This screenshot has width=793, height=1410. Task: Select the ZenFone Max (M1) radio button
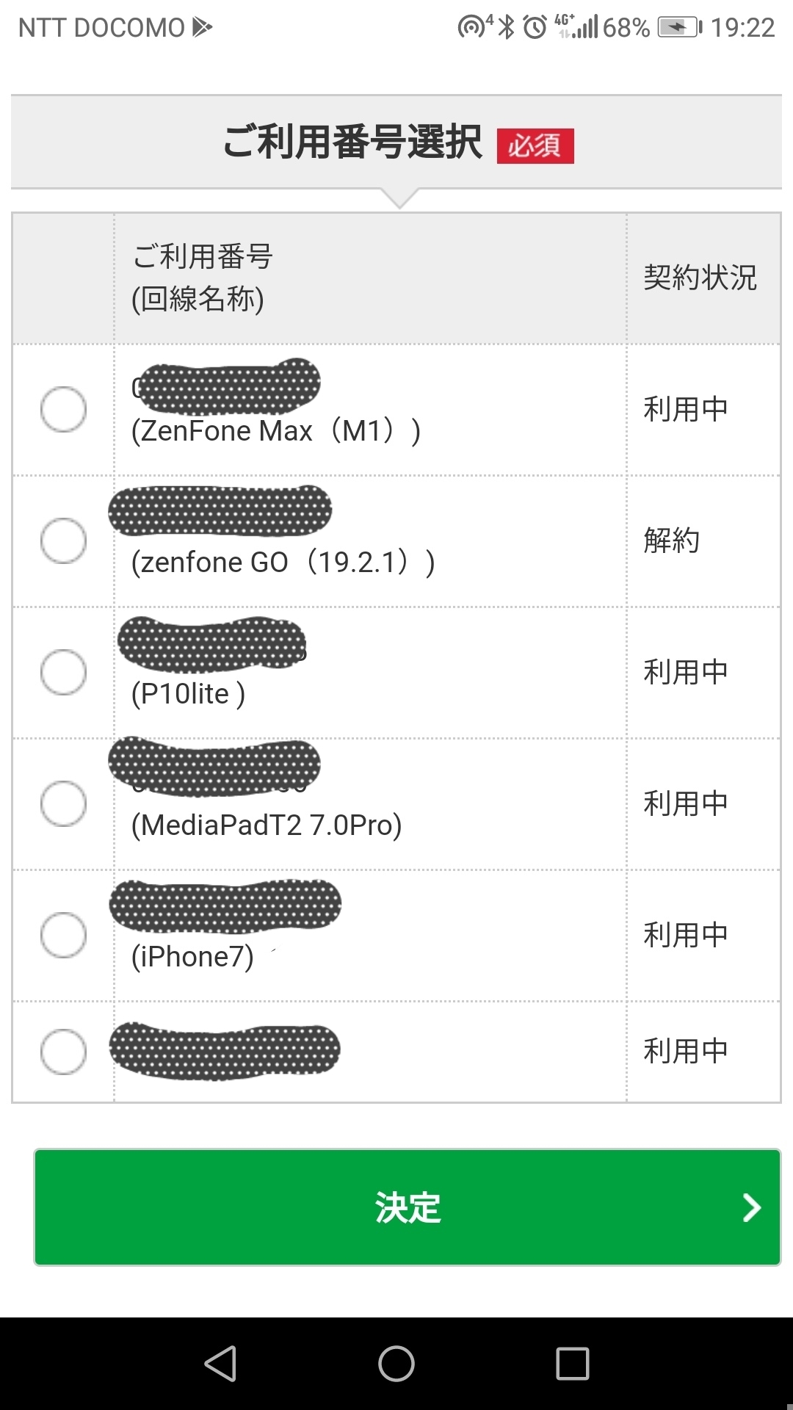coord(63,409)
